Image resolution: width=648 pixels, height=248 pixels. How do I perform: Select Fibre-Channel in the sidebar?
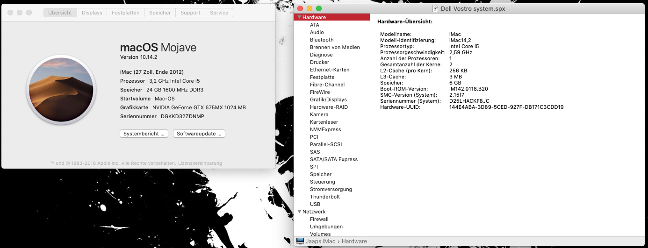(x=332, y=85)
